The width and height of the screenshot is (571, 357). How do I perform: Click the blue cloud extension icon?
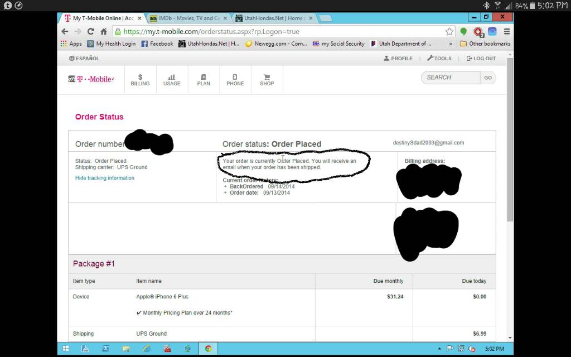coord(492,32)
